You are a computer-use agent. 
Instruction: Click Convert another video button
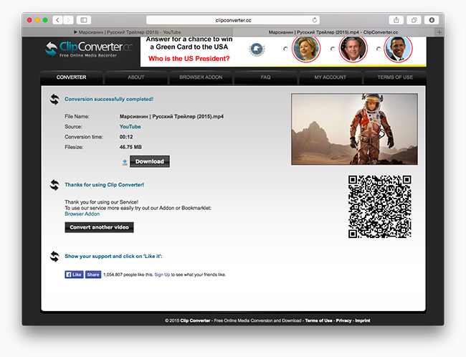99,227
